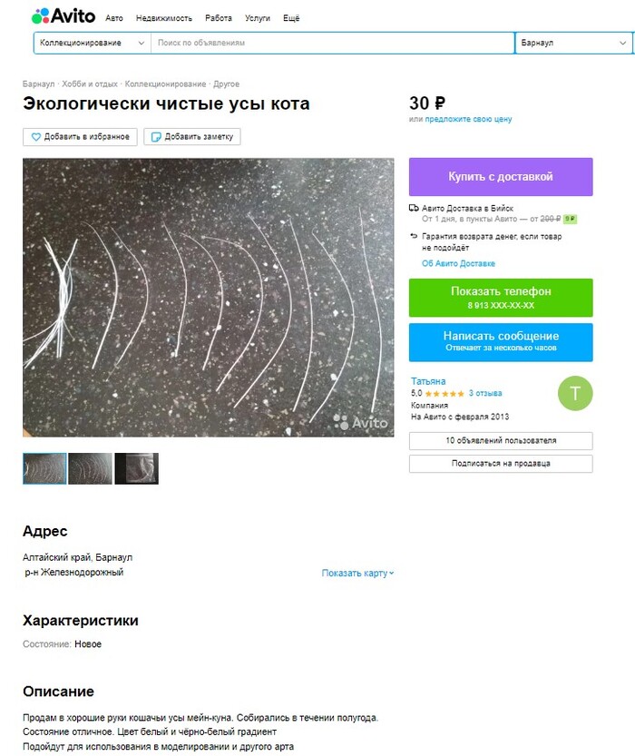Select the third photo thumbnail

tap(136, 468)
